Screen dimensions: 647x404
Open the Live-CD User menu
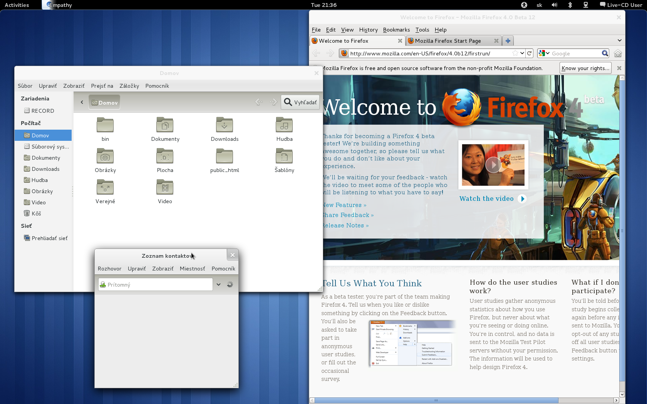[x=621, y=5]
